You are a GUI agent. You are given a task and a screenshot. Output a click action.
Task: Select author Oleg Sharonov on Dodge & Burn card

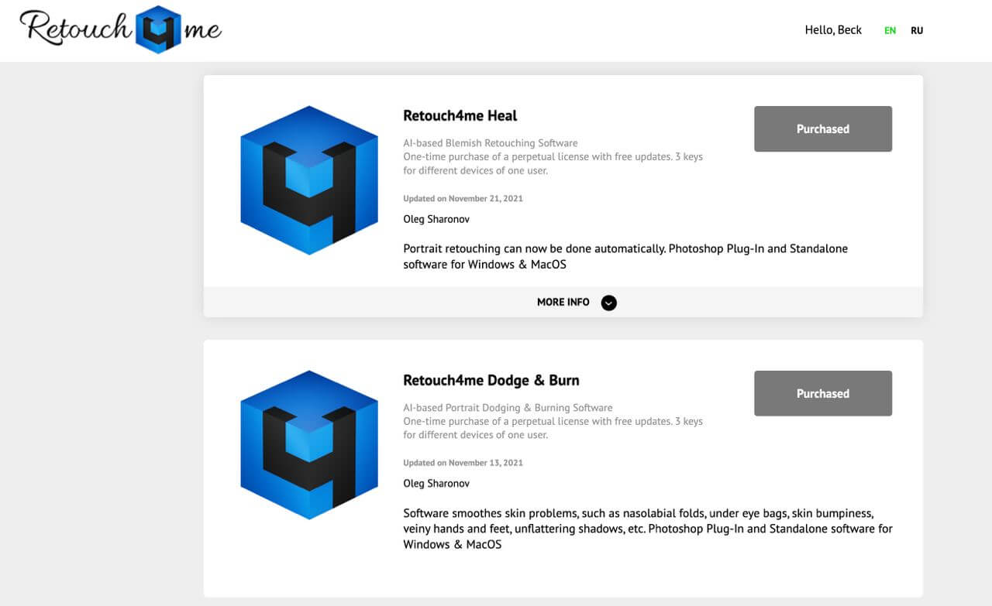436,484
